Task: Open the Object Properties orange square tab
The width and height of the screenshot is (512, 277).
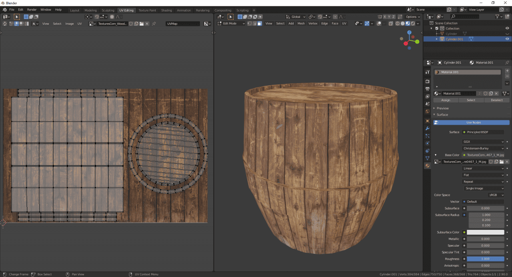Action: click(427, 121)
